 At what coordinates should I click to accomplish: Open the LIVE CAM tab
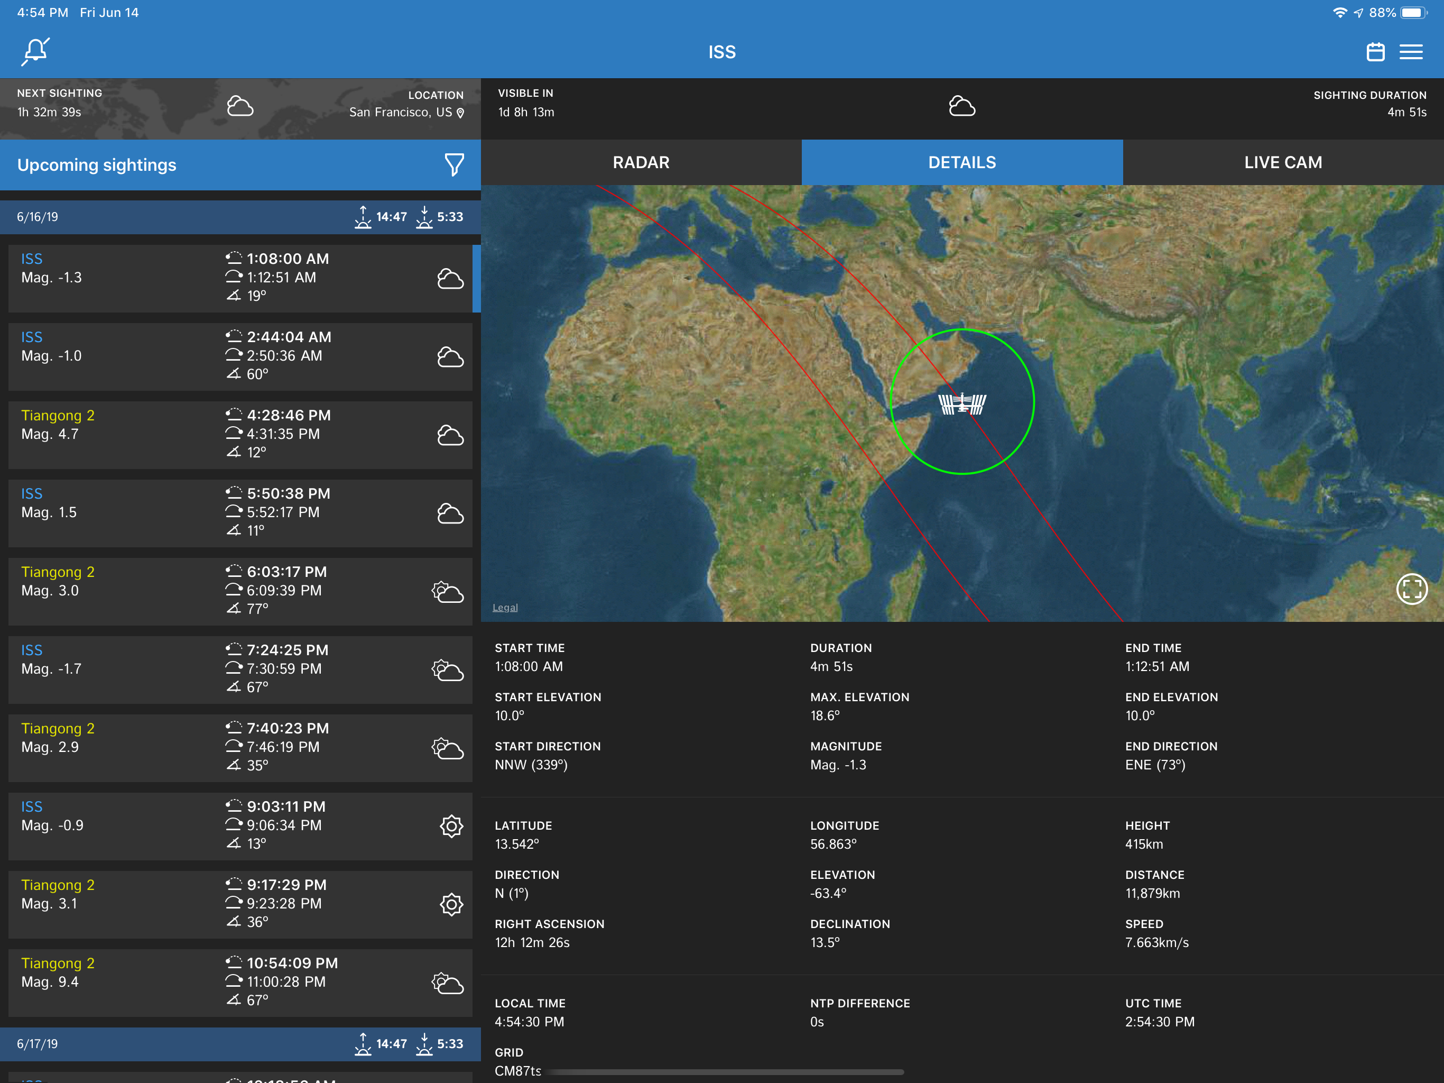[x=1282, y=162]
